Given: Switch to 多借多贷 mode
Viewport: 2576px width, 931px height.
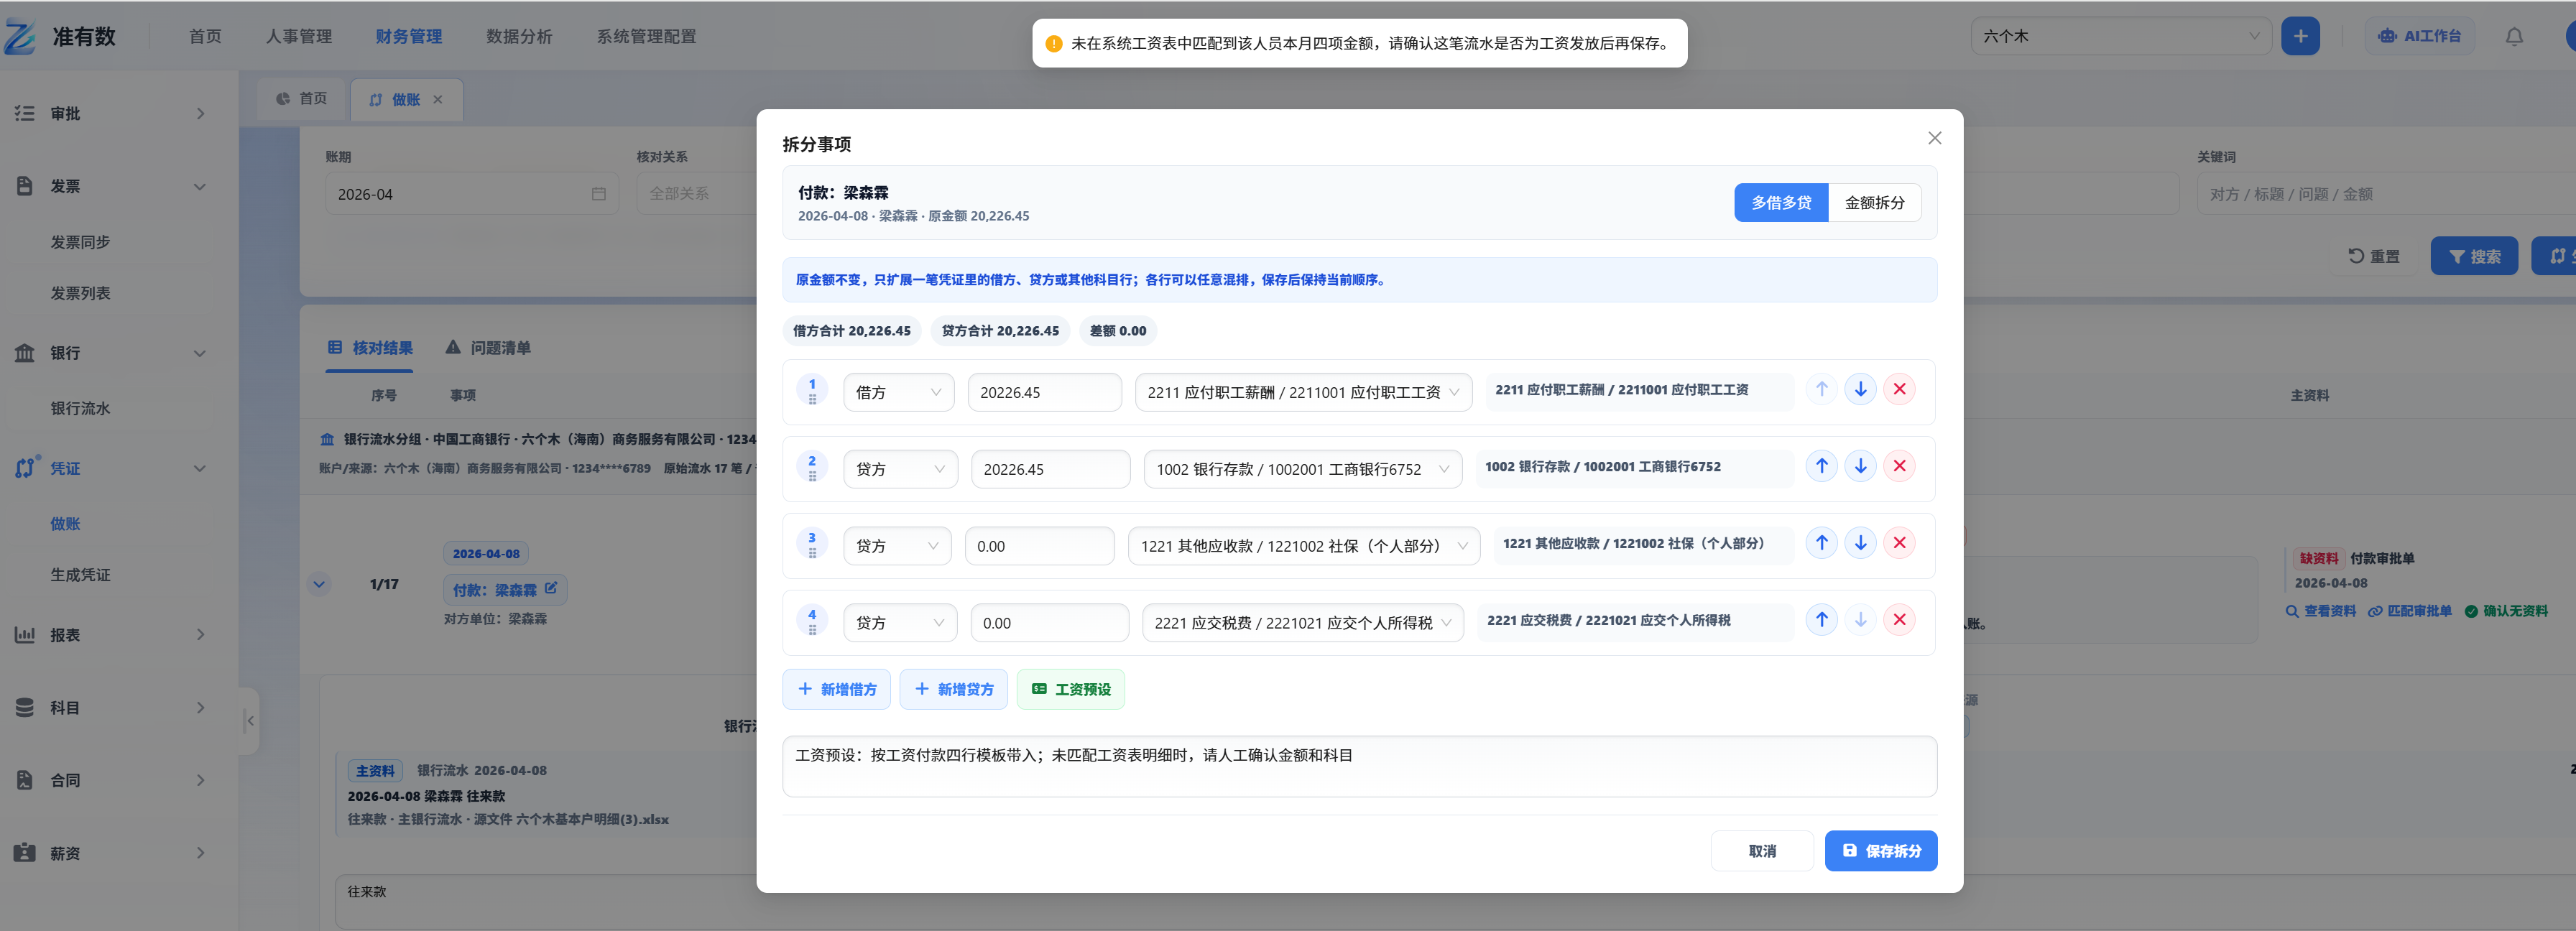Looking at the screenshot, I should coord(1780,202).
